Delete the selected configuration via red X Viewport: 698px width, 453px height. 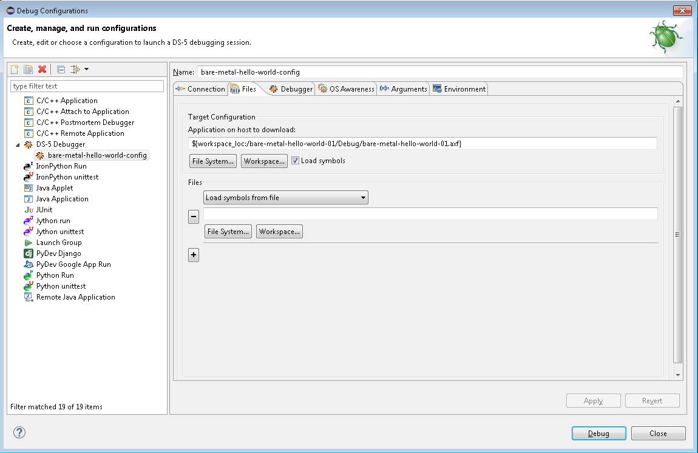click(42, 69)
